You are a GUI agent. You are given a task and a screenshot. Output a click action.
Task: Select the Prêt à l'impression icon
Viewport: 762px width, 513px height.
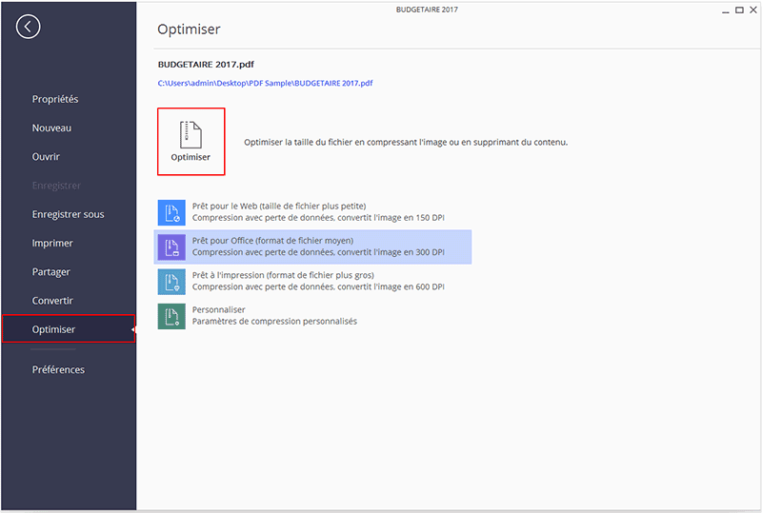171,282
